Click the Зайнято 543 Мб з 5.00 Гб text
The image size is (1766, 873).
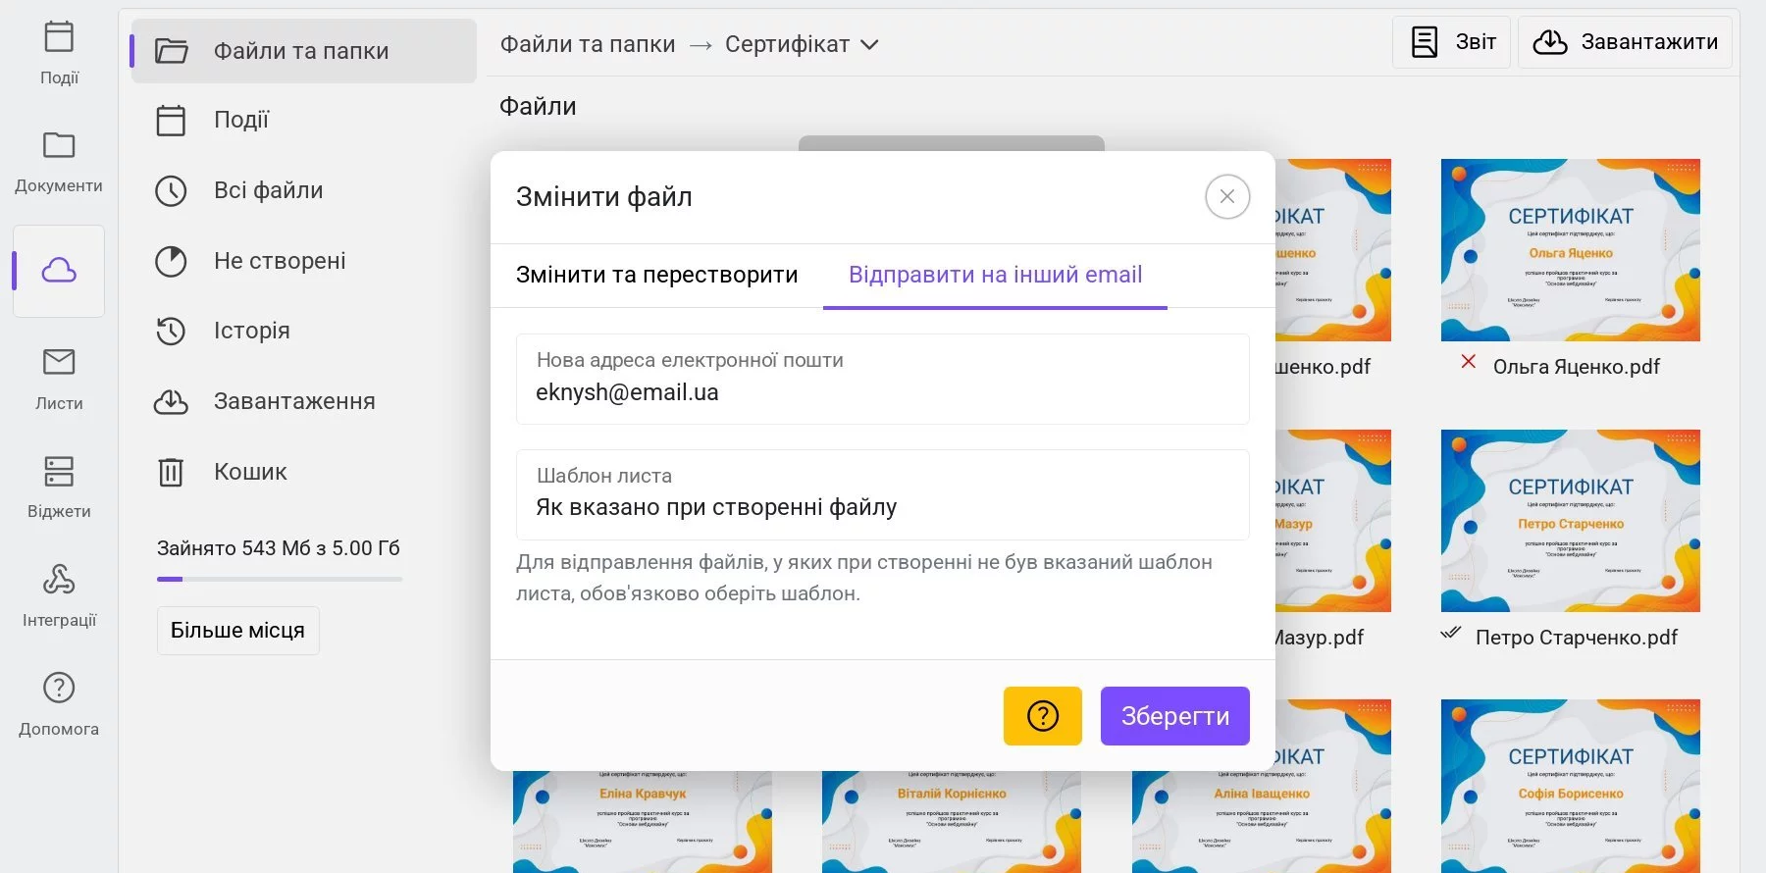279,548
